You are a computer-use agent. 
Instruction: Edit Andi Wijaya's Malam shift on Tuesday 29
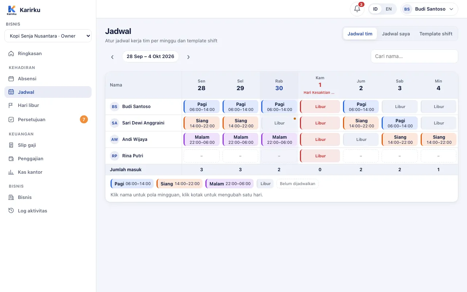point(240,139)
